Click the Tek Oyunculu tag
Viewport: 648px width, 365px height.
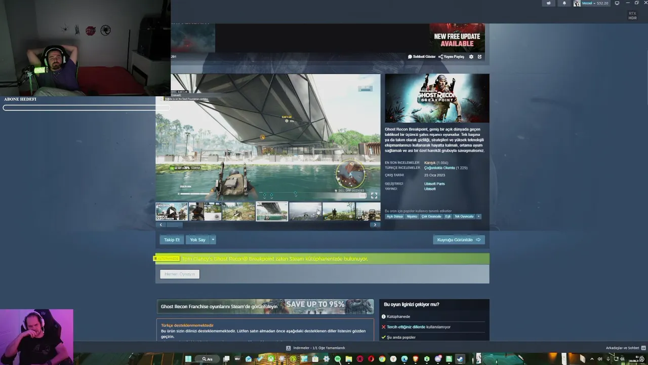464,216
